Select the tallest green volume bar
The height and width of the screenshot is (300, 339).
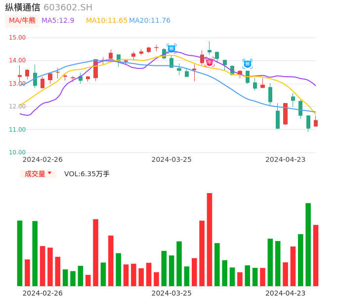pyautogui.click(x=308, y=244)
